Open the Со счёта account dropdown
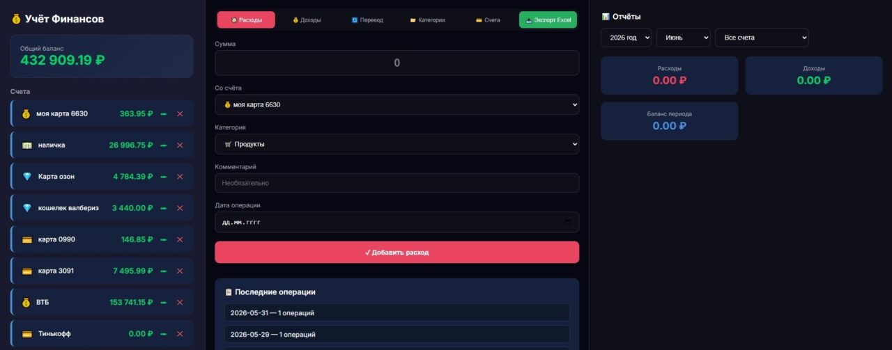This screenshot has width=892, height=350. pyautogui.click(x=397, y=104)
